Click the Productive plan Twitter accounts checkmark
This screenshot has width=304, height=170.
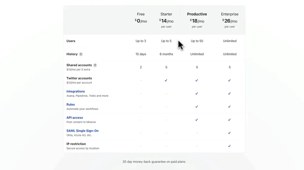[197, 80]
